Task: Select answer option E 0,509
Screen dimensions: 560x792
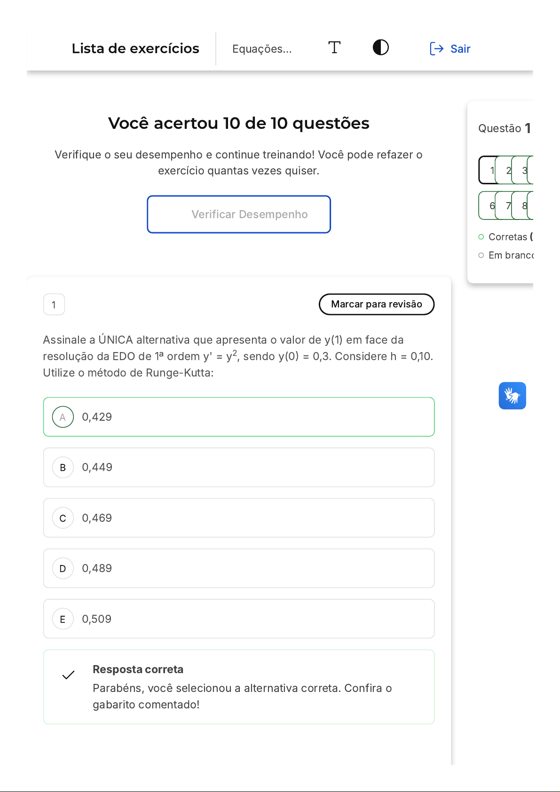Action: (x=238, y=619)
